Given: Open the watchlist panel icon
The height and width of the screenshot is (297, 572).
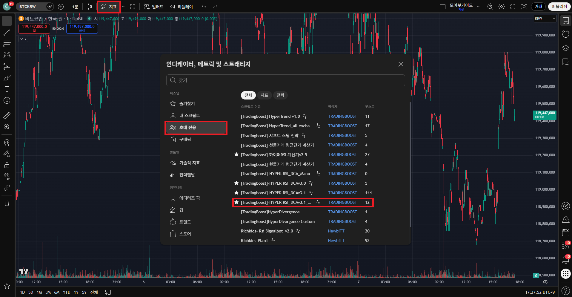Looking at the screenshot, I should coord(565,21).
